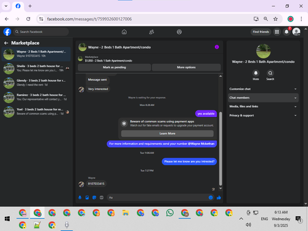
Task: Expand Customize chat section
Action: [263, 89]
